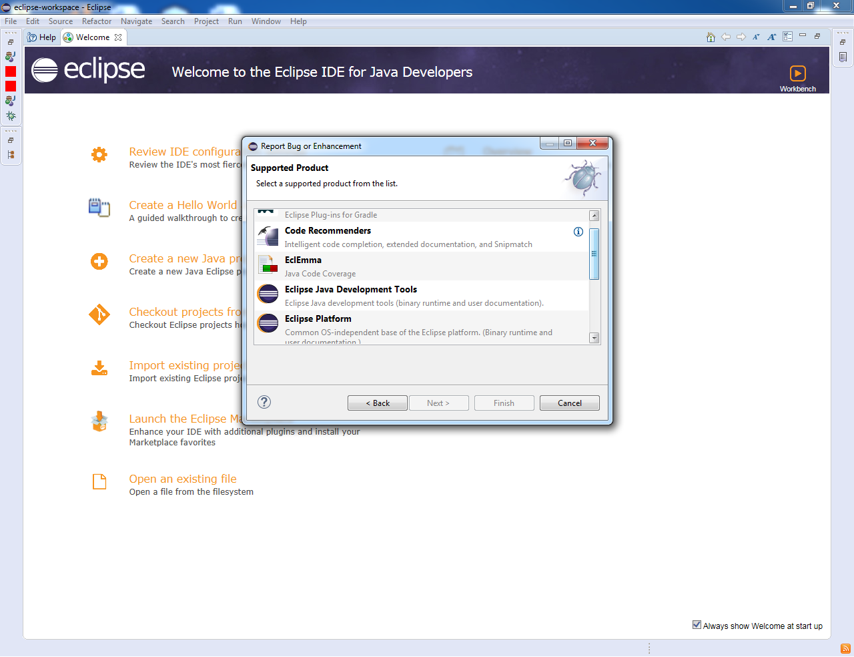The image size is (854, 657).
Task: Reduce the Welcome page font size
Action: (x=757, y=37)
